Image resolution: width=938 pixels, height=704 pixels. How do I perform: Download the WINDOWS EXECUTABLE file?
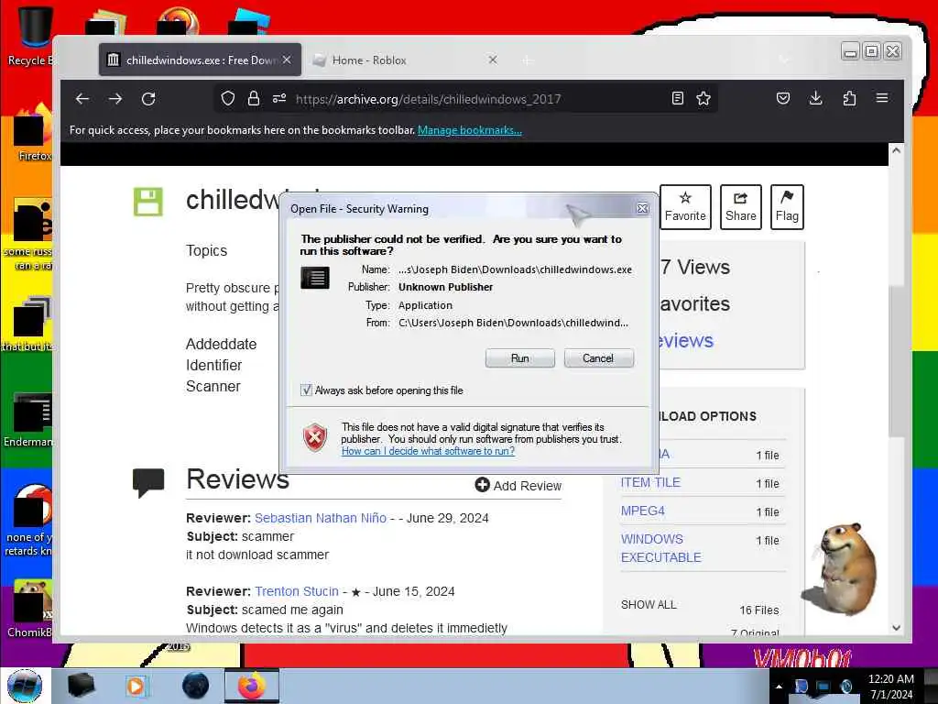click(x=660, y=548)
